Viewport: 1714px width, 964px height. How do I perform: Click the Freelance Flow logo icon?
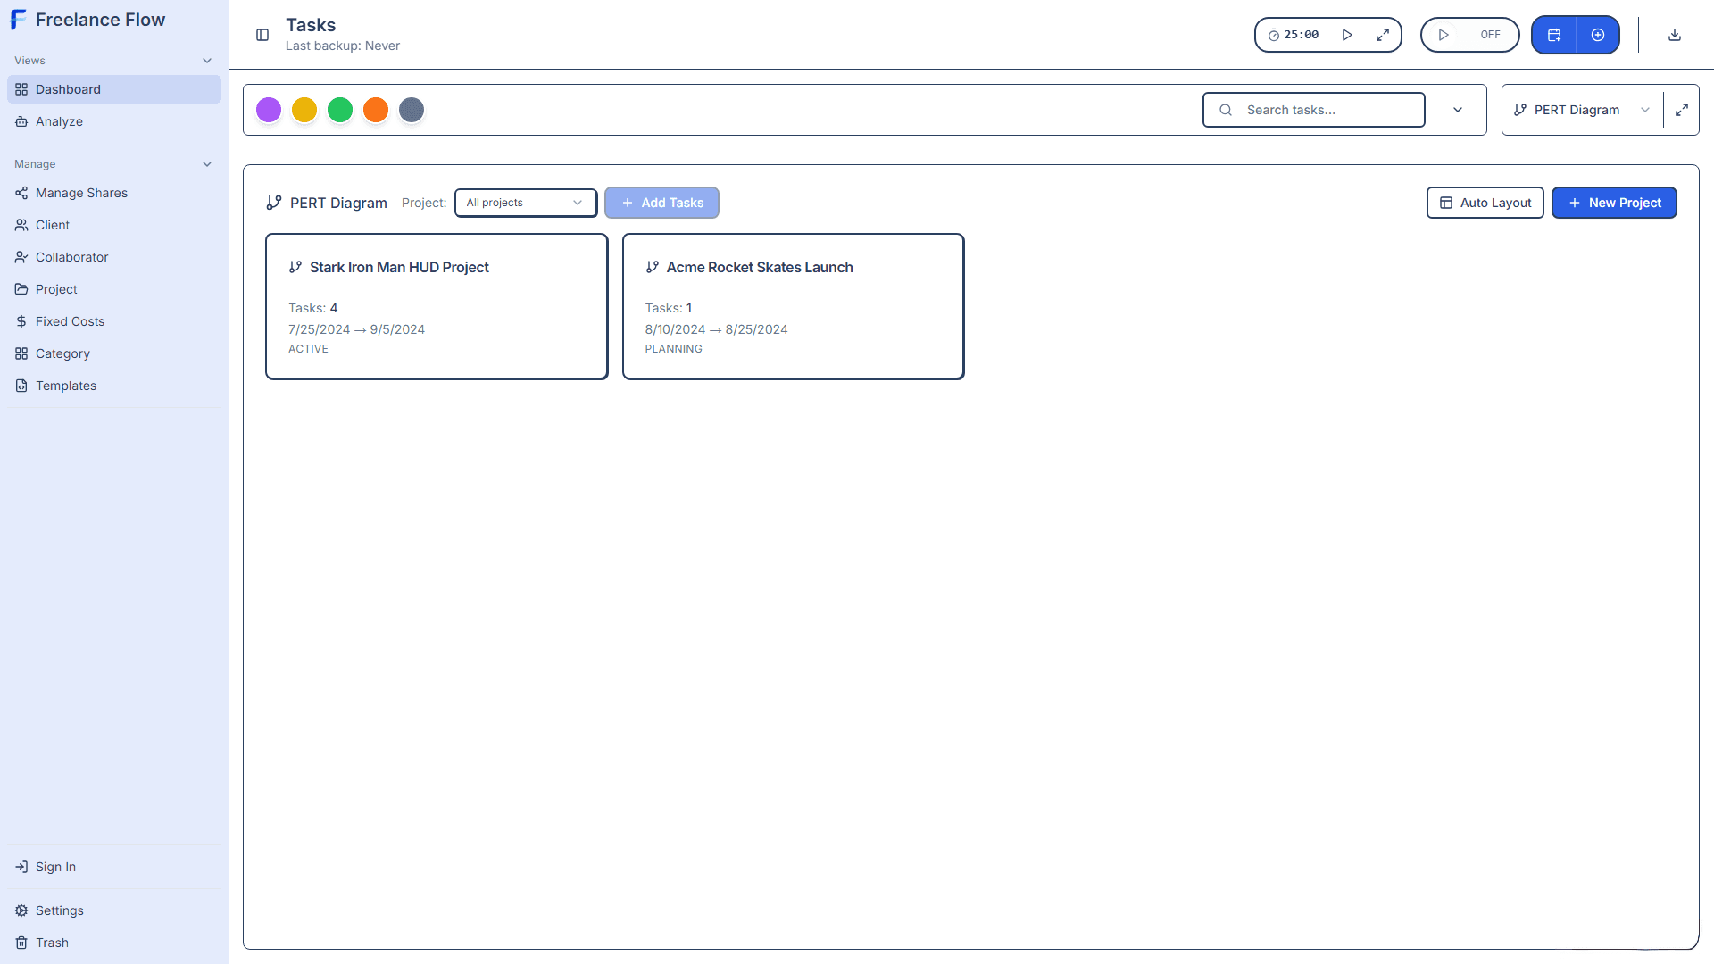point(18,20)
